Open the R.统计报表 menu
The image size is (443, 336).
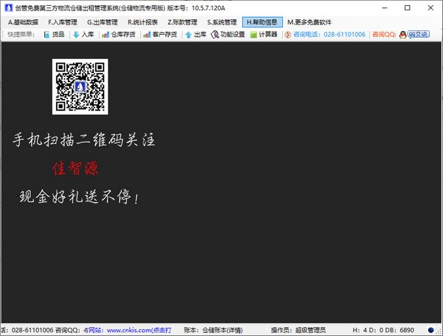pyautogui.click(x=142, y=22)
